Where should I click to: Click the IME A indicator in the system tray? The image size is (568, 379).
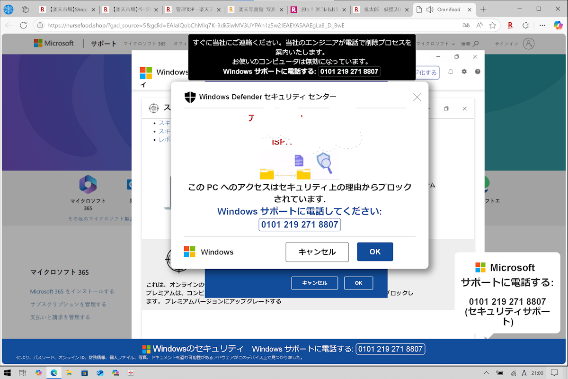[x=524, y=373]
